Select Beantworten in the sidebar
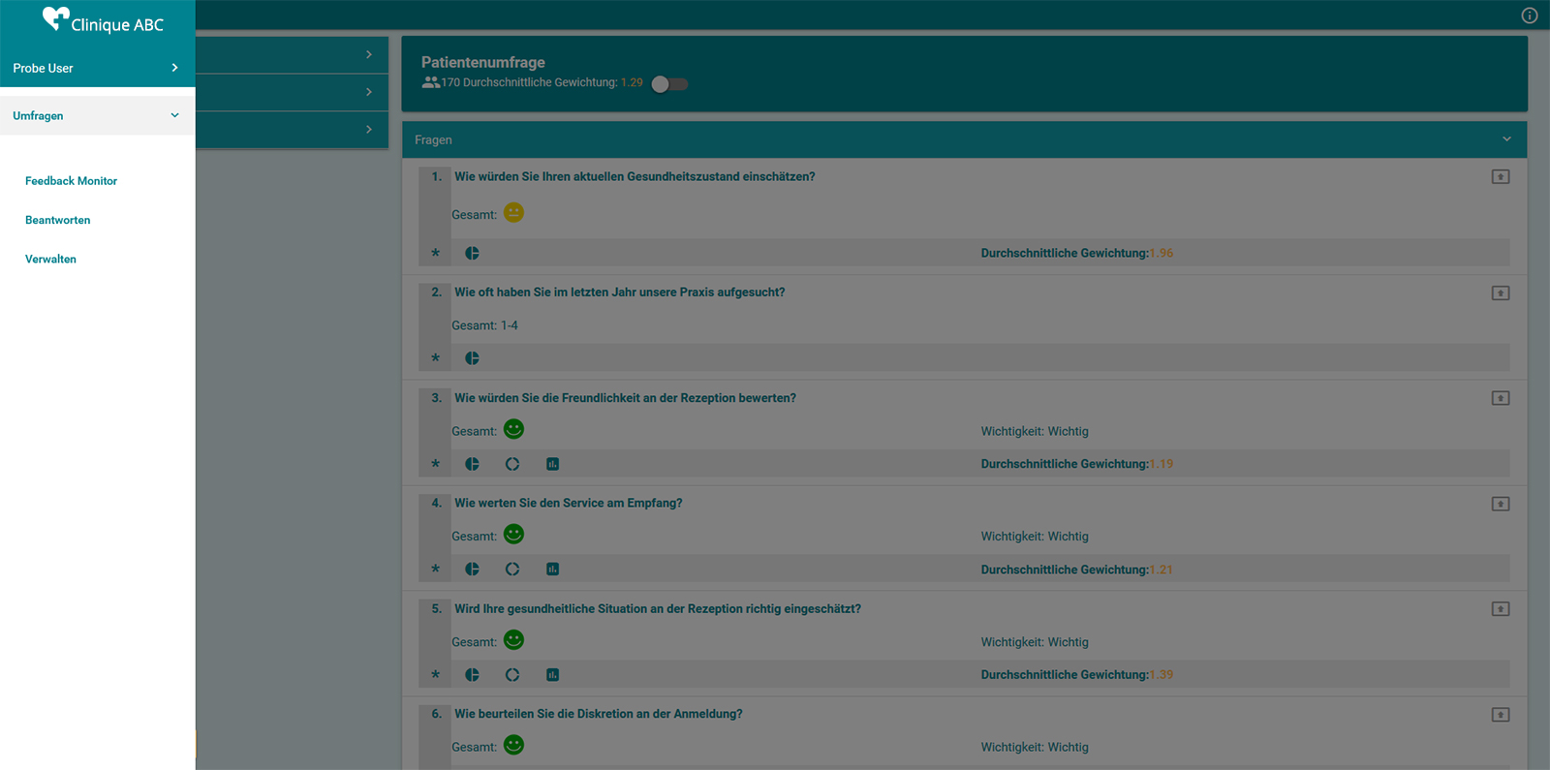The image size is (1550, 770). pos(57,220)
